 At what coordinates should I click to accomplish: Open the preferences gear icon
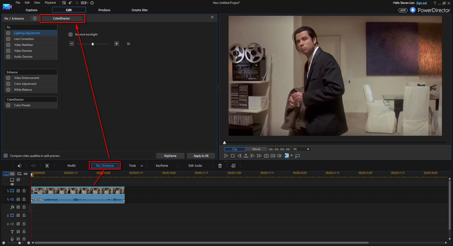tap(92, 3)
